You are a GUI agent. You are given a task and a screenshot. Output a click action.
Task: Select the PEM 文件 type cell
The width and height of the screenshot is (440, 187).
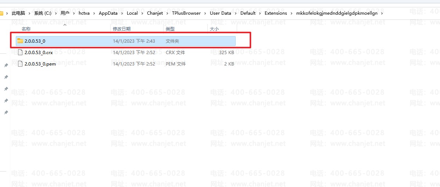[x=176, y=64]
